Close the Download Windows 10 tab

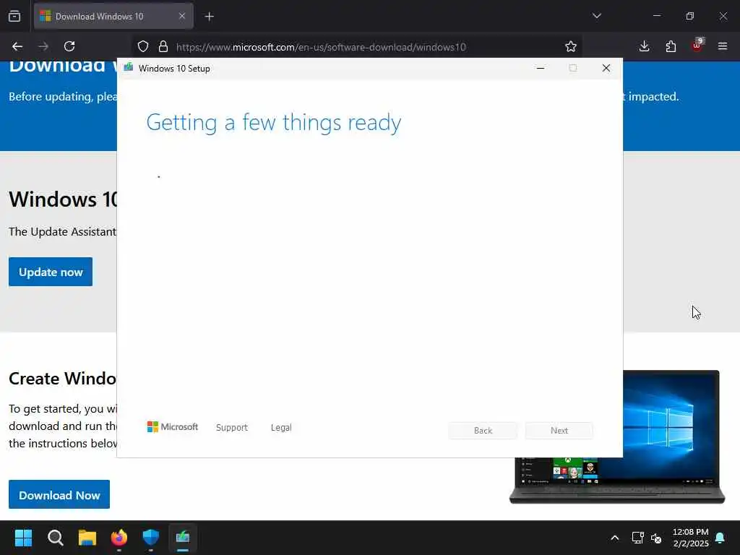(x=182, y=16)
